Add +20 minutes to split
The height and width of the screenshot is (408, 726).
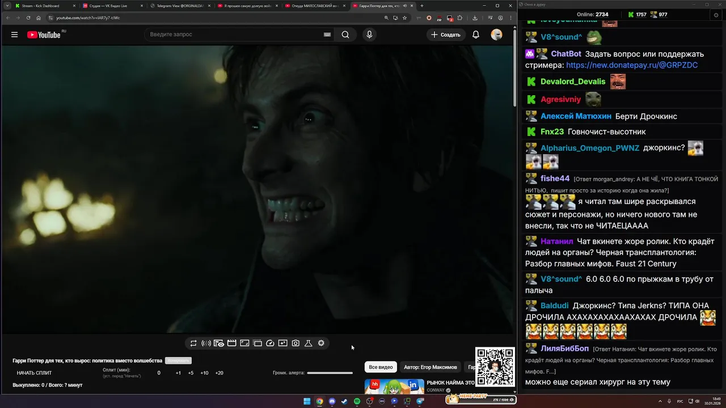point(219,373)
